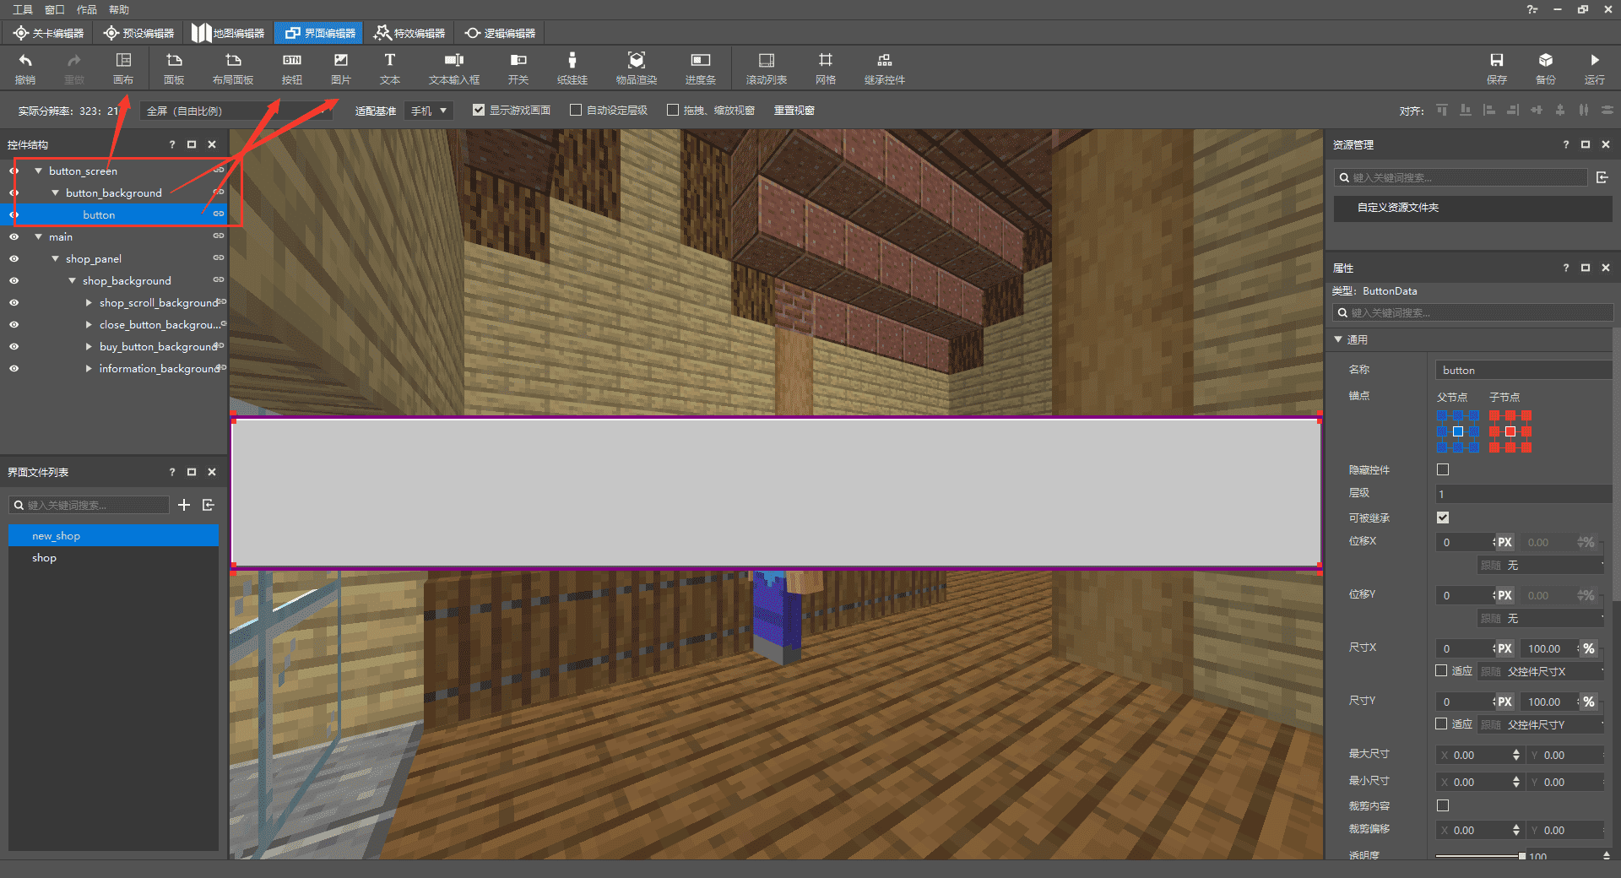Check the 隐藏控件 checkbox
Screen dimensions: 1621x878
click(x=1443, y=469)
